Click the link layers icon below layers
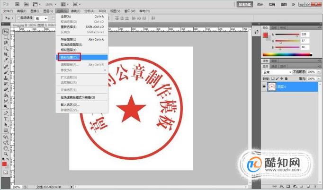The image size is (323, 190). click(274, 187)
